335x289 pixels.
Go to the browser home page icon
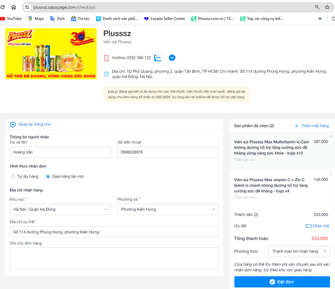coord(14,7)
